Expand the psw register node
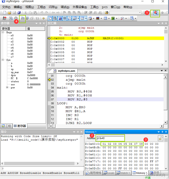 coord(7,88)
